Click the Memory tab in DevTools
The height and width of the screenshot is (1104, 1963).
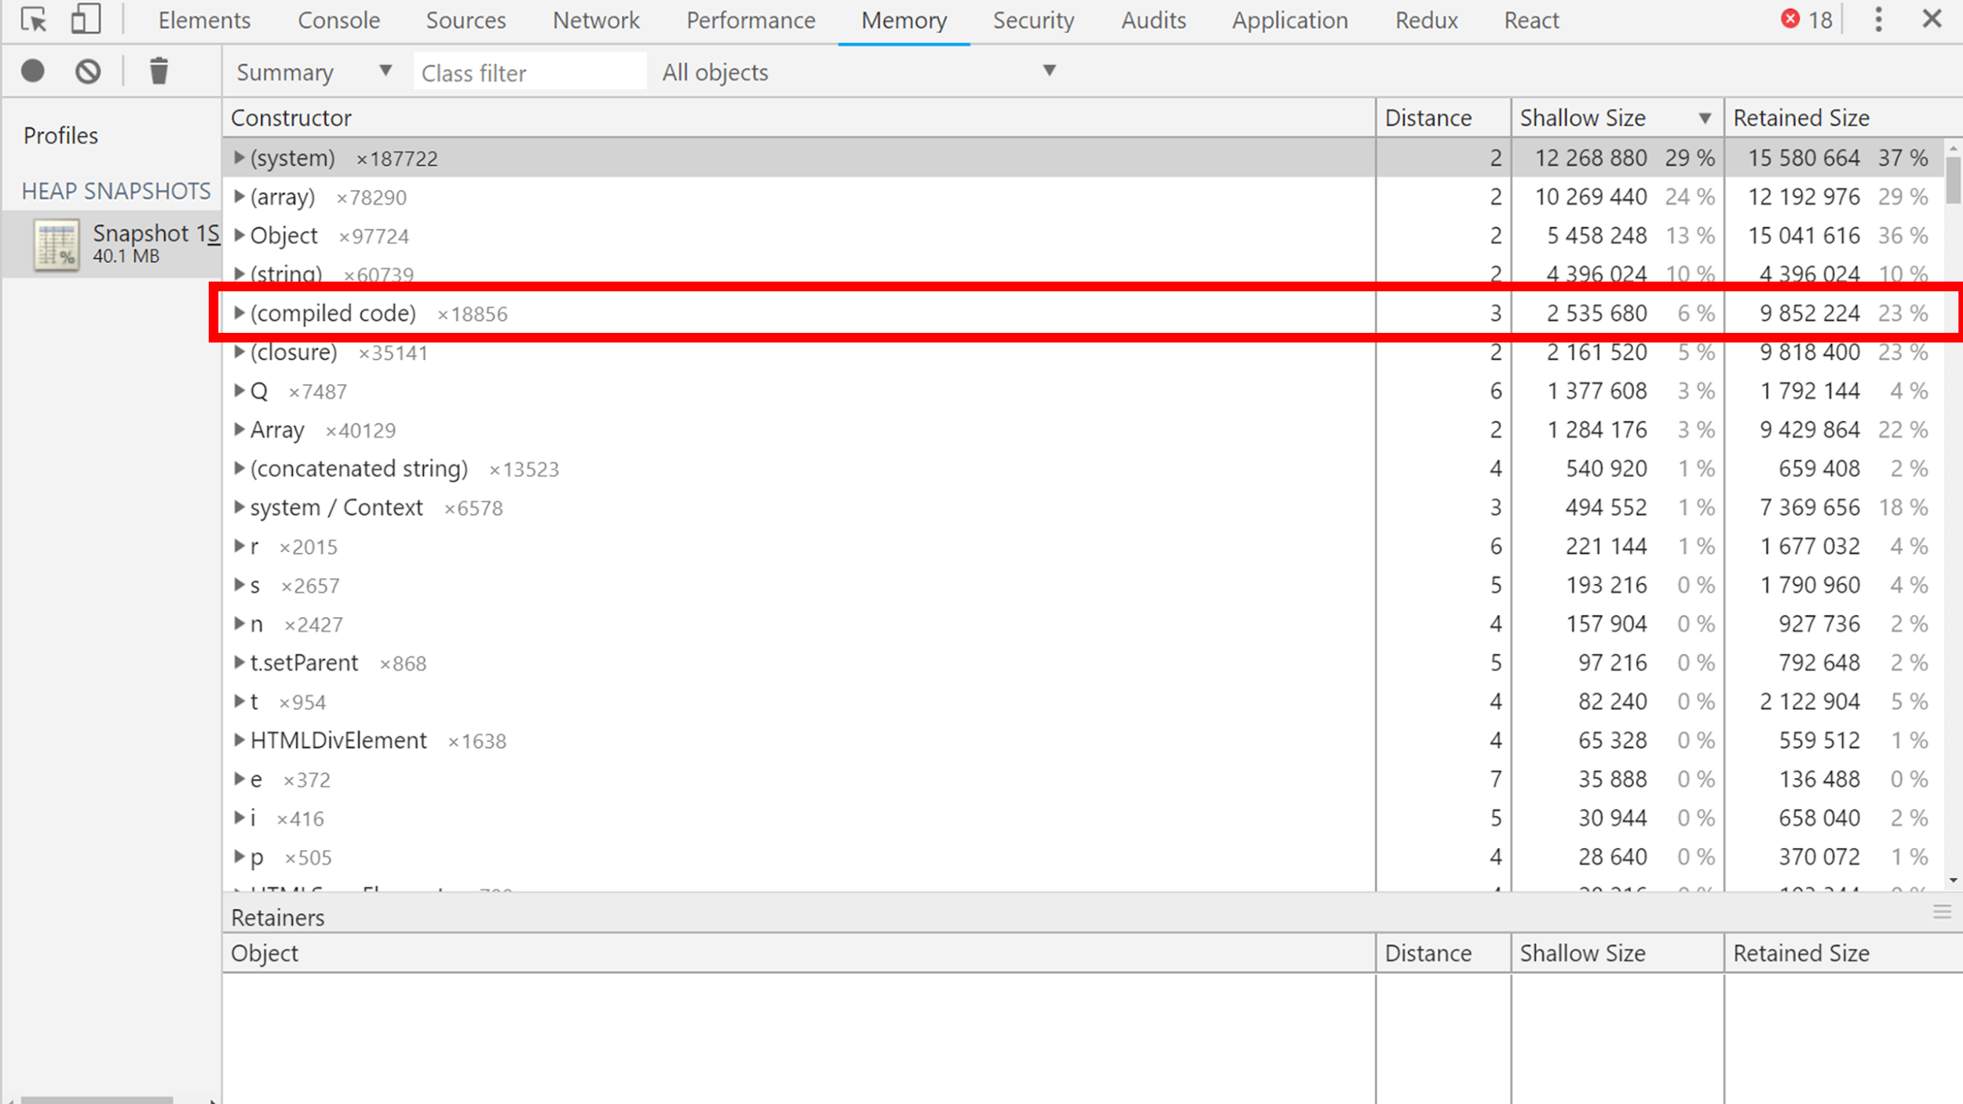905,20
